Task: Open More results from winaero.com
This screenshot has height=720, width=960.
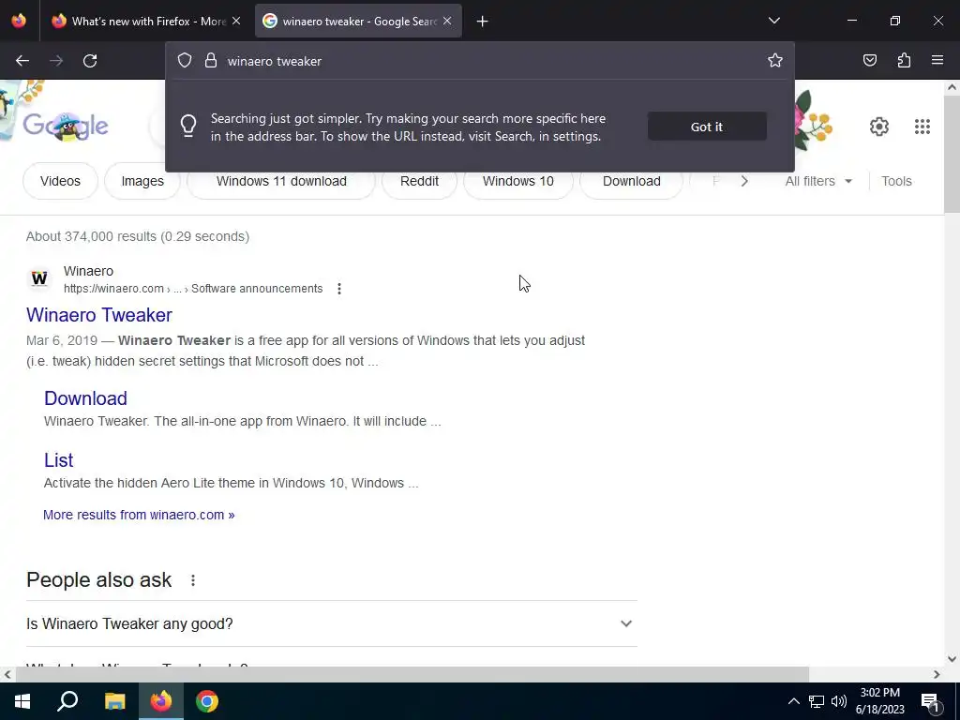Action: tap(139, 515)
